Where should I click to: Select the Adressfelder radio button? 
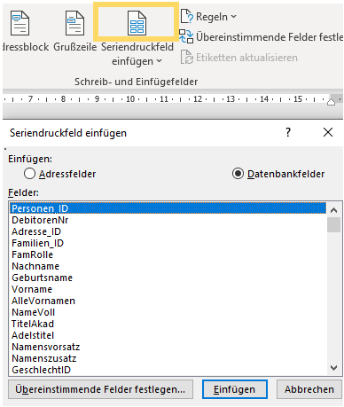pyautogui.click(x=29, y=174)
